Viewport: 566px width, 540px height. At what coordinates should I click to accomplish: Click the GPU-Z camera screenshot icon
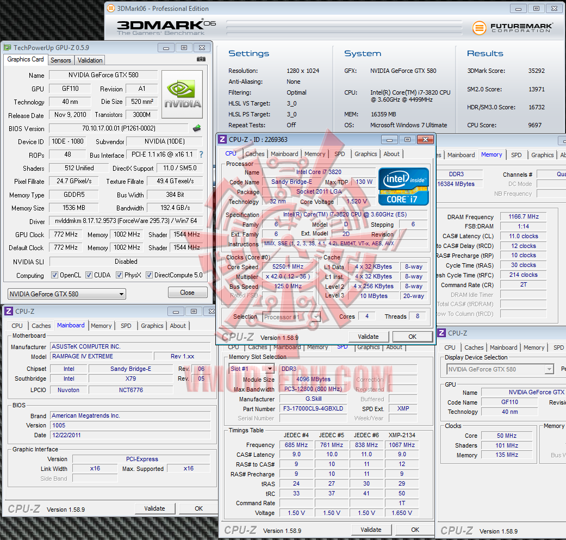(x=201, y=59)
